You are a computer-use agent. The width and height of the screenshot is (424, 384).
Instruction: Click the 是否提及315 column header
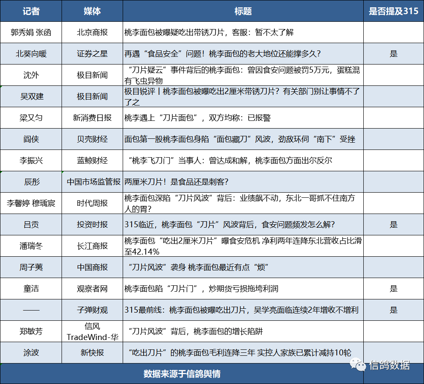coord(394,11)
